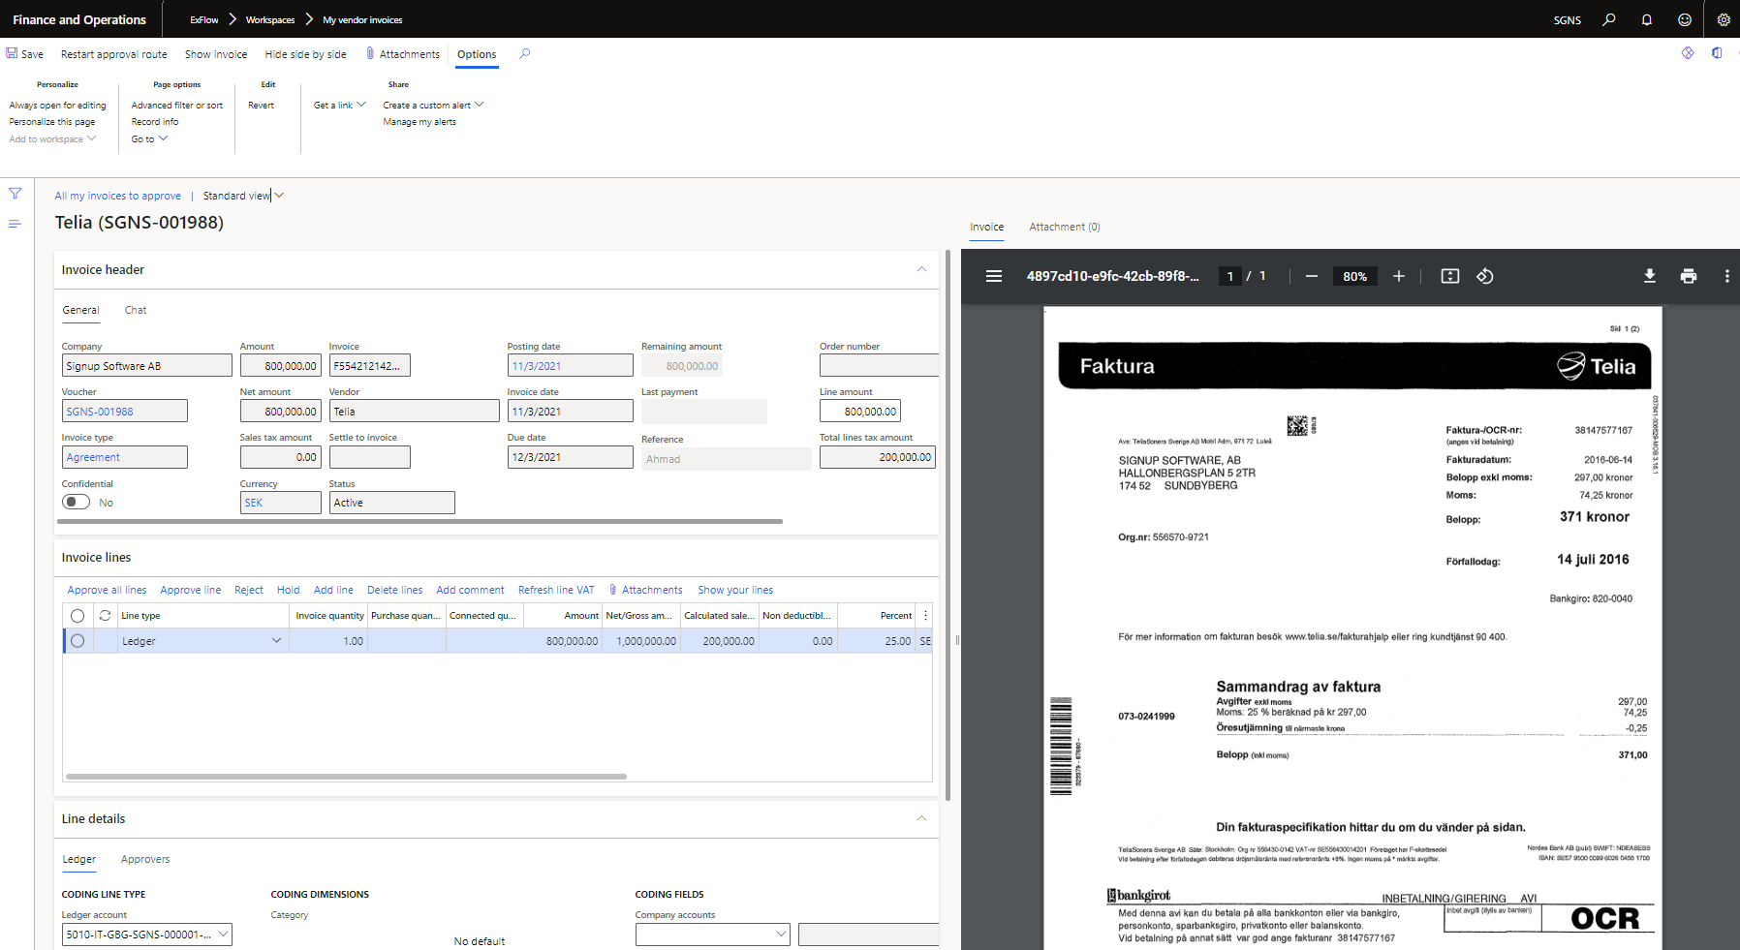Click the Reject line button
This screenshot has width=1740, height=950.
coord(249,590)
